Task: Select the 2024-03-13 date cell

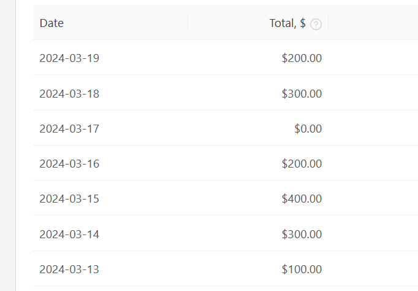Action: (x=110, y=268)
